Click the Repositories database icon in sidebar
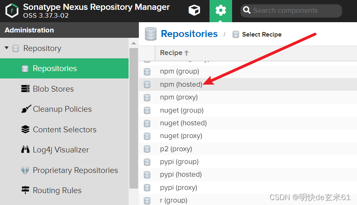This screenshot has height=205, width=357. pyautogui.click(x=25, y=69)
